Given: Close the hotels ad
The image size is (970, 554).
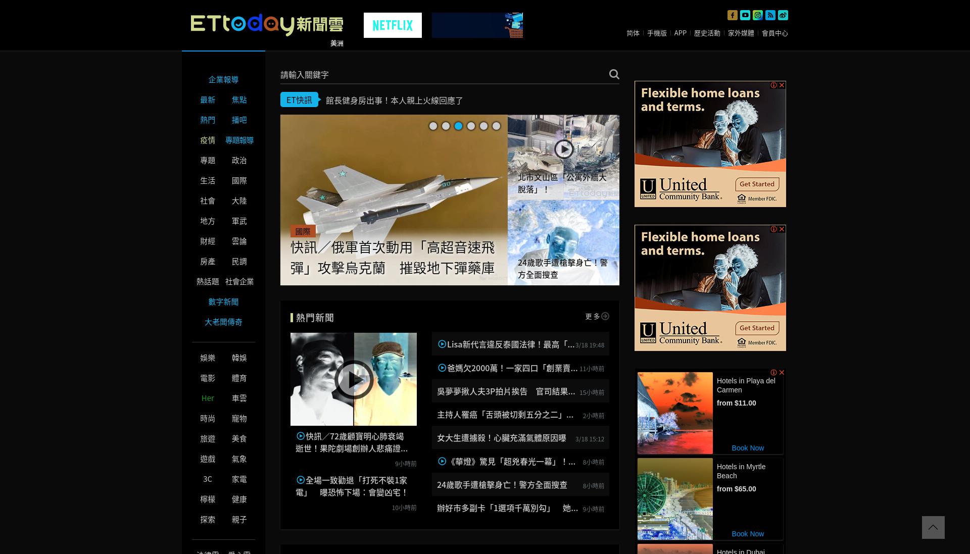Looking at the screenshot, I should [782, 373].
